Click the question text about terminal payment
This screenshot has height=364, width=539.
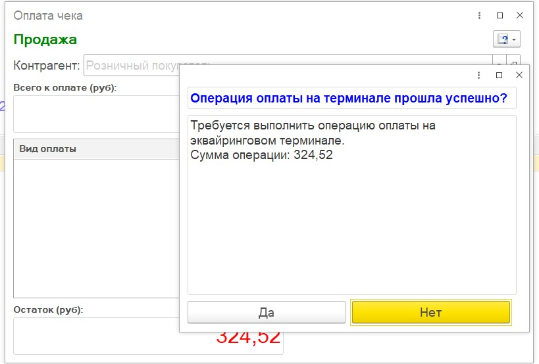point(349,98)
